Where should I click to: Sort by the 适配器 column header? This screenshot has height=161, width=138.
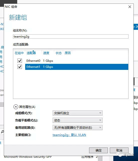click(x=31, y=53)
